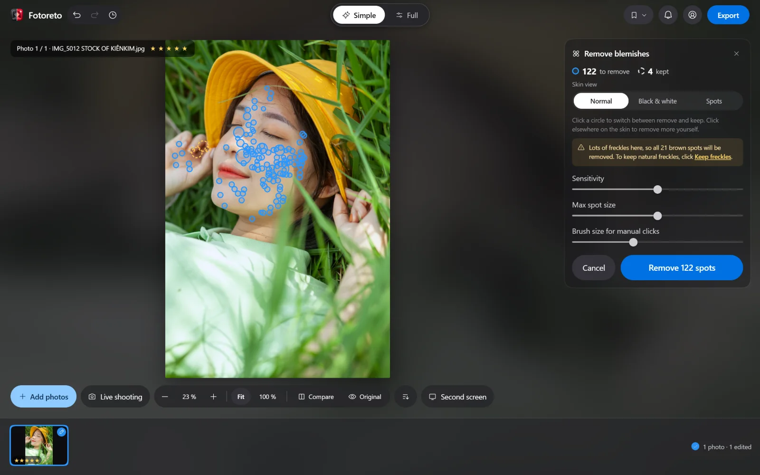Show the Original photo
The width and height of the screenshot is (760, 475).
coord(365,397)
